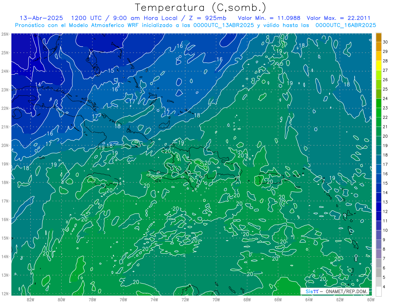This screenshot has height=304, width=394.
Task: Pick the bright green swatch between 22 and 23
Action: pos(379,112)
